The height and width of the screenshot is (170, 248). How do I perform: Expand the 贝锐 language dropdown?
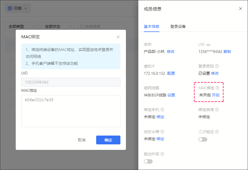tap(18, 8)
